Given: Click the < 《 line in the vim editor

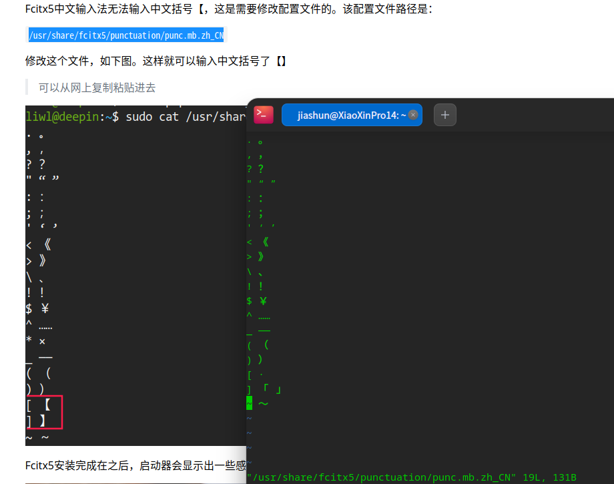Looking at the screenshot, I should (x=258, y=242).
